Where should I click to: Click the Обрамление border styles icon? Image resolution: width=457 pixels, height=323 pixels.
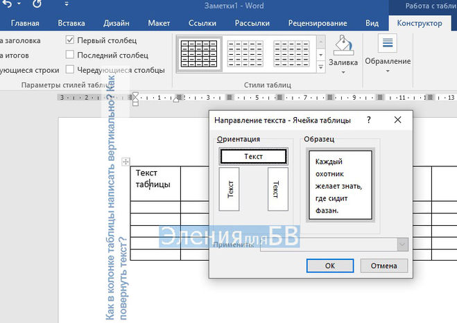pyautogui.click(x=388, y=43)
